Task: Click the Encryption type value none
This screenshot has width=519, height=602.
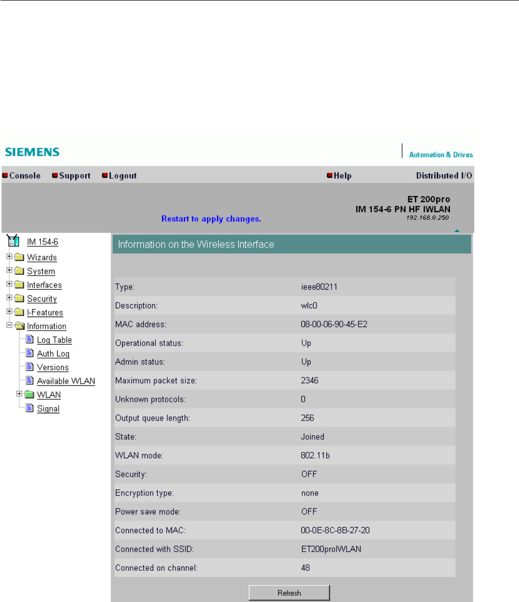Action: [x=310, y=493]
